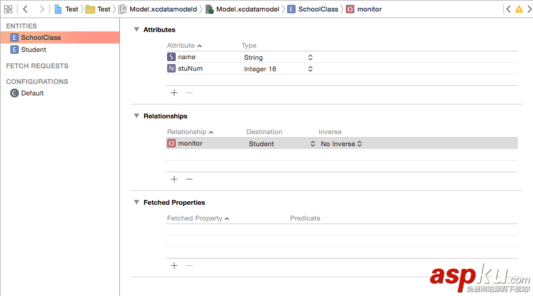This screenshot has height=296, width=533.
Task: Go forward in editor history
Action: 41,9
